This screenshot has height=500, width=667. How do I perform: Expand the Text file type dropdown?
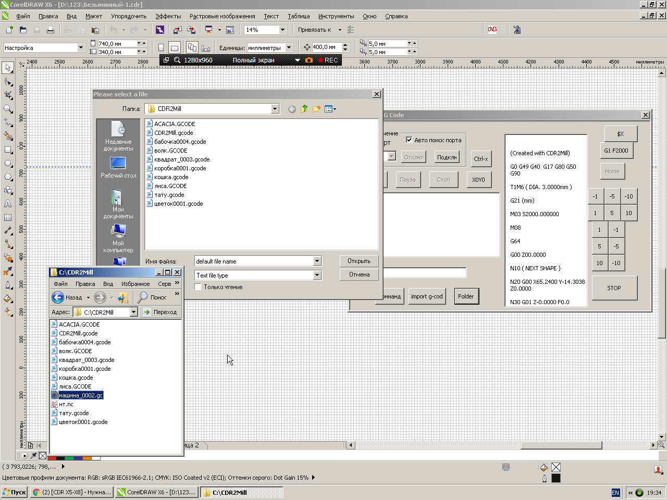pyautogui.click(x=317, y=276)
